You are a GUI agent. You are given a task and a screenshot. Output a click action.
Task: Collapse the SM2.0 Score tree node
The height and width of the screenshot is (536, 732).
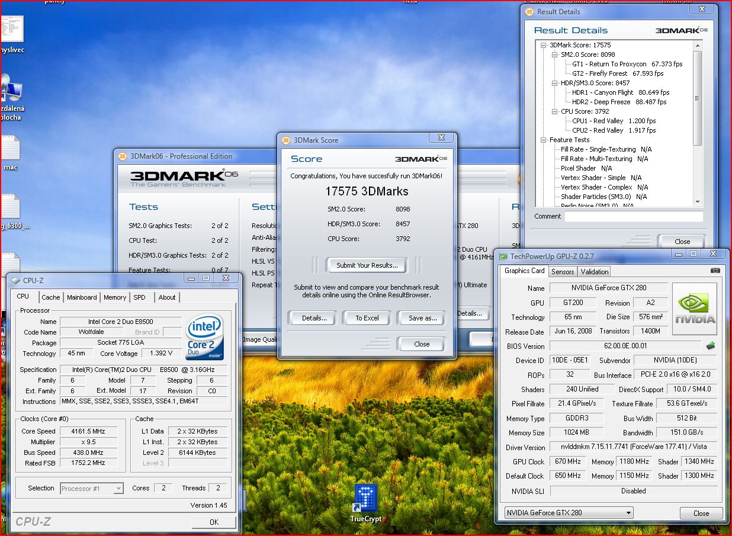tap(554, 54)
